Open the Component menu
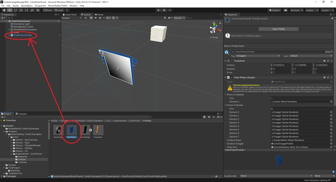This screenshot has height=182, width=336. point(40,6)
